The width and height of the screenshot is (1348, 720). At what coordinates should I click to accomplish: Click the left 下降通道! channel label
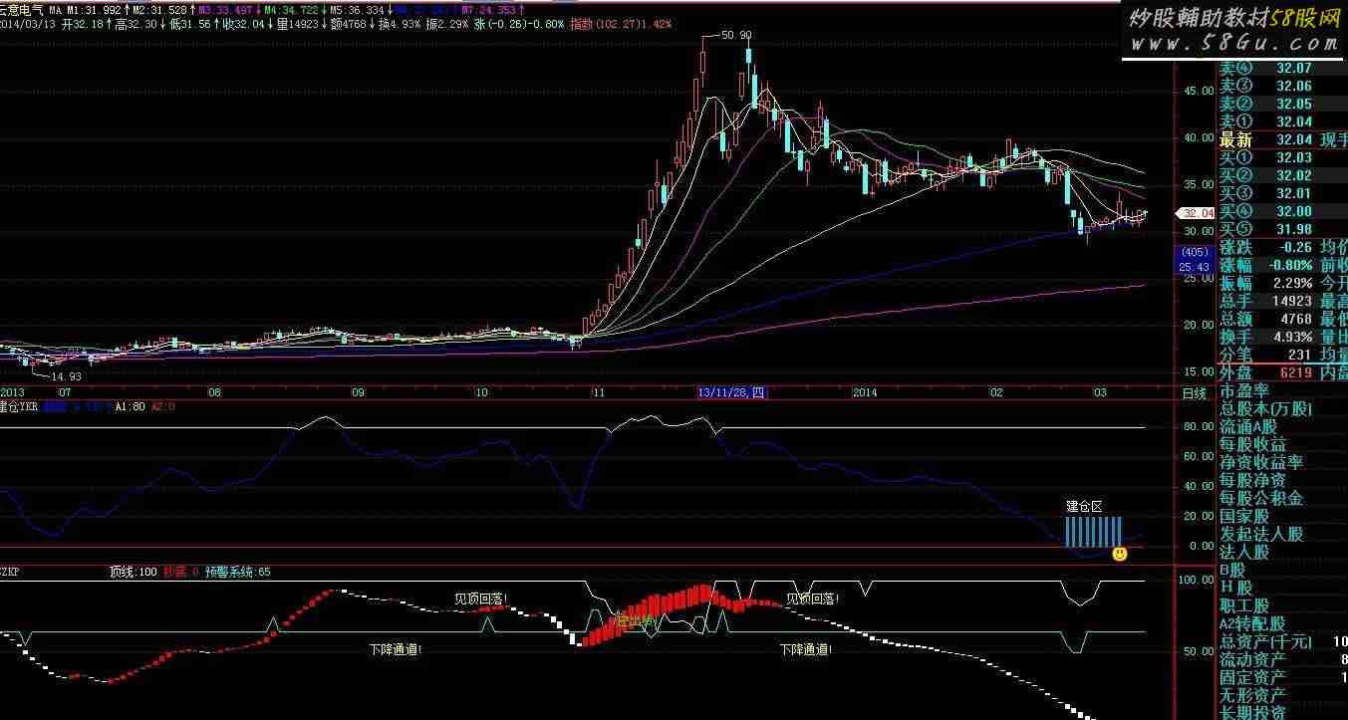tap(395, 649)
